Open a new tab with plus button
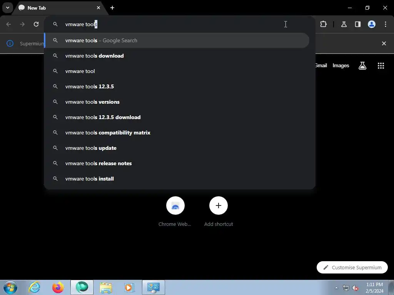 tap(112, 8)
